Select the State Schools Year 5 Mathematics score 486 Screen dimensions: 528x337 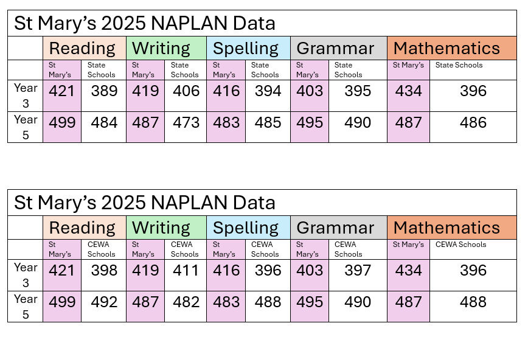pos(473,123)
